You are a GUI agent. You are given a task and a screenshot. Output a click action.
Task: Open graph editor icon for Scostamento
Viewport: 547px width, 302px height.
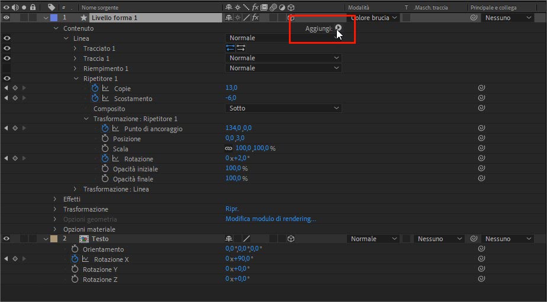point(105,98)
